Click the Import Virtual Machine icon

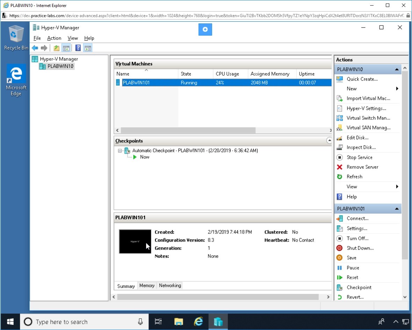(339, 98)
